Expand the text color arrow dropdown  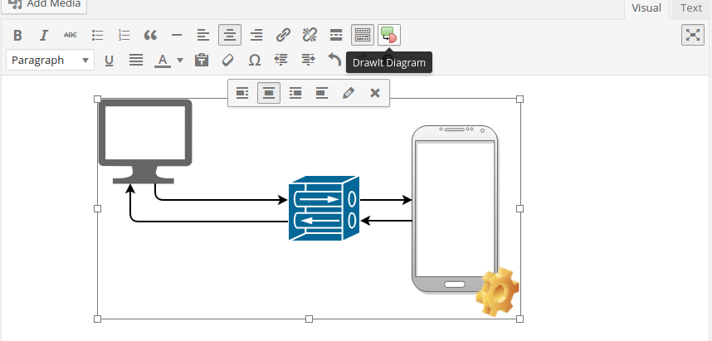point(180,60)
